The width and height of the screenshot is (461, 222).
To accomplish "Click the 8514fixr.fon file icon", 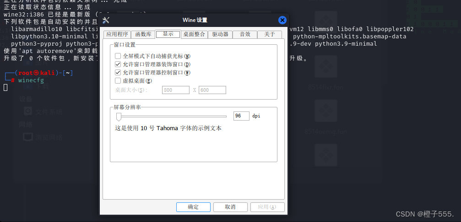I will click(x=325, y=66).
